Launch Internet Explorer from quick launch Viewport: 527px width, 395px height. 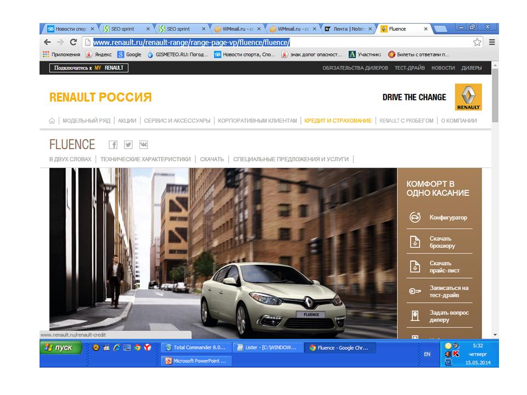(x=116, y=348)
